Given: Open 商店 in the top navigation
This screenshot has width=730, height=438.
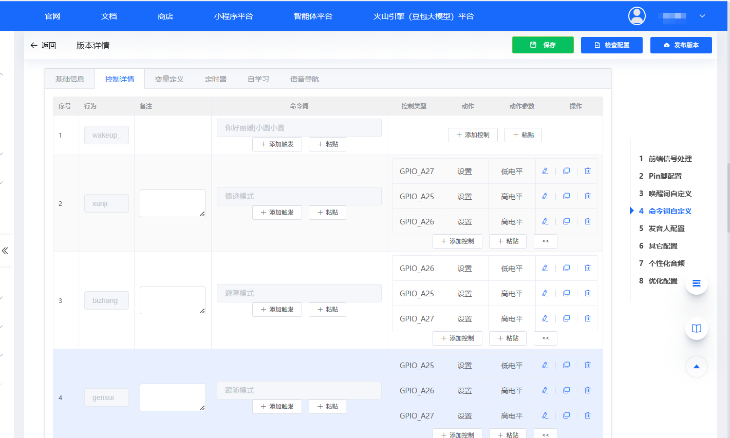Looking at the screenshot, I should 165,16.
